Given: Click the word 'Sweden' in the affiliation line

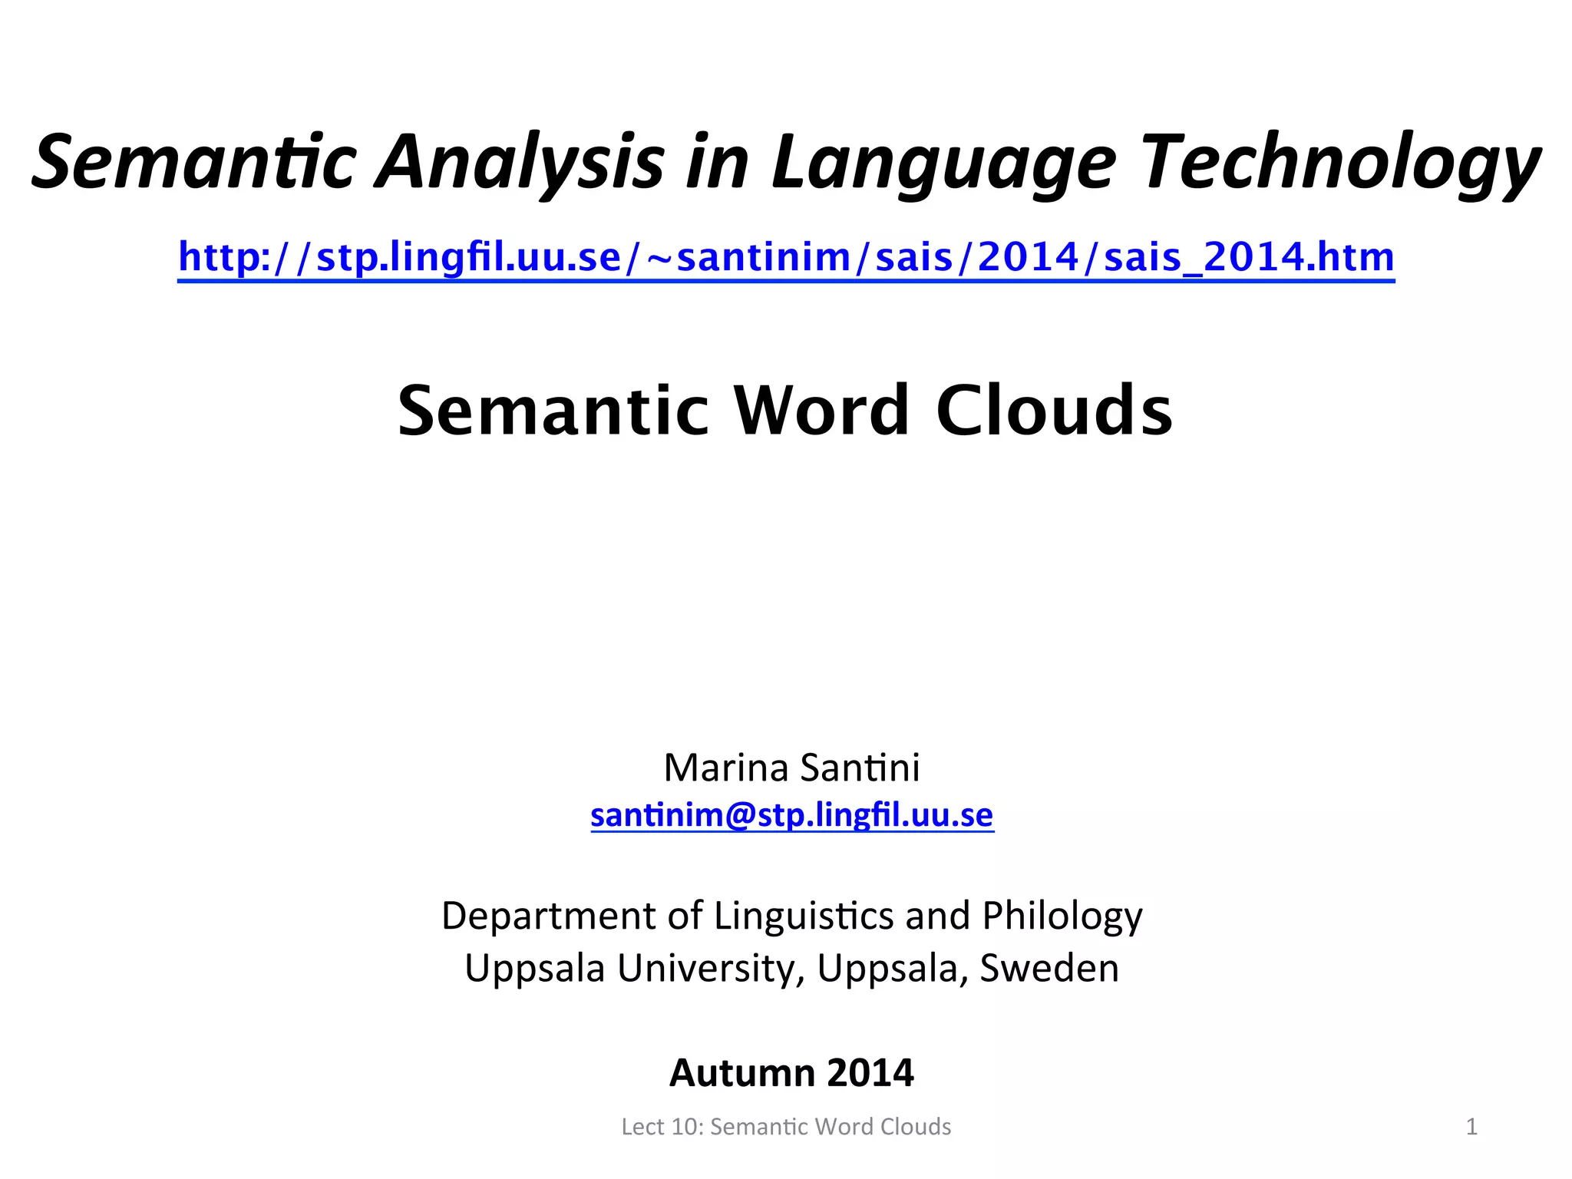Looking at the screenshot, I should [x=1049, y=968].
